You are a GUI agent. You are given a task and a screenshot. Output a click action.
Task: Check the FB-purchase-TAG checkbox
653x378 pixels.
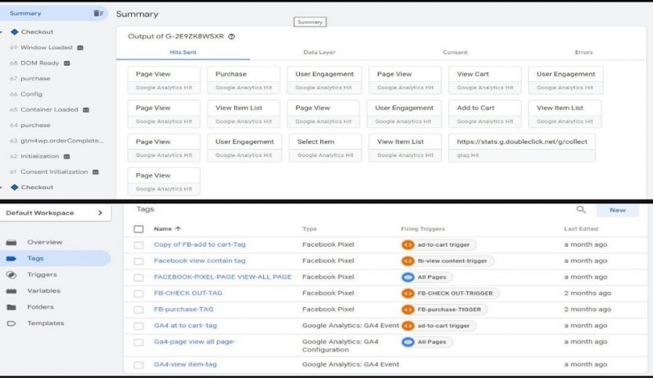click(x=139, y=310)
